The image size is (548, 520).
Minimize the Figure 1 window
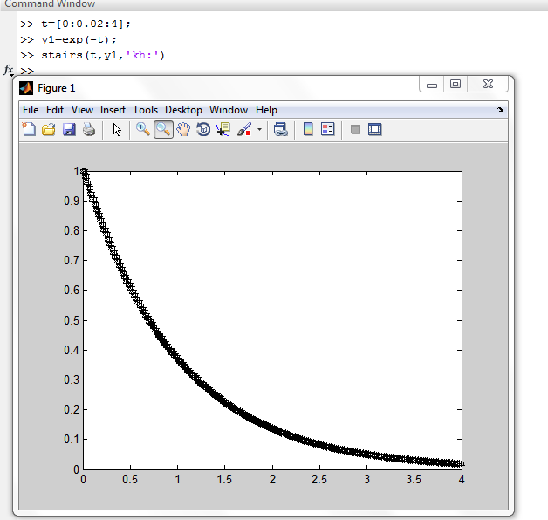432,85
